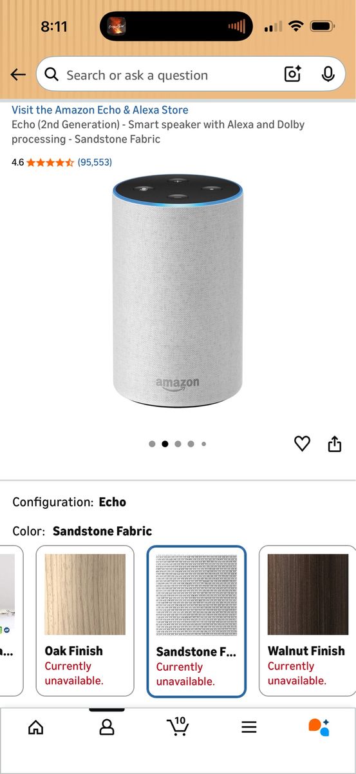Open the camera lens search icon
The width and height of the screenshot is (356, 774).
click(x=293, y=75)
